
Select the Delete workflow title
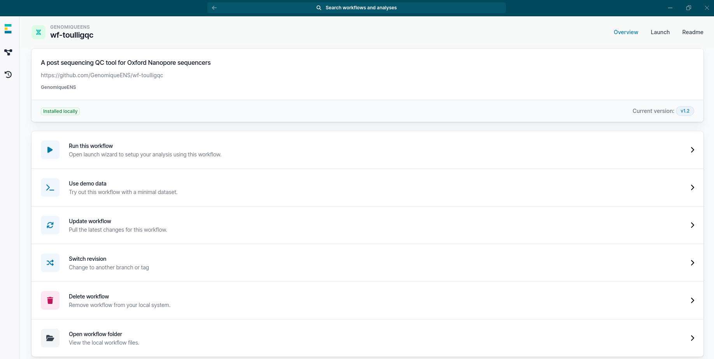point(89,297)
